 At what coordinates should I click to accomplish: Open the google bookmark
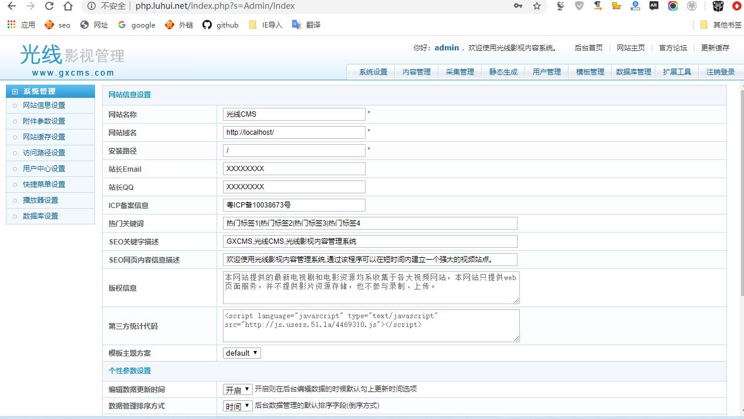coord(136,25)
